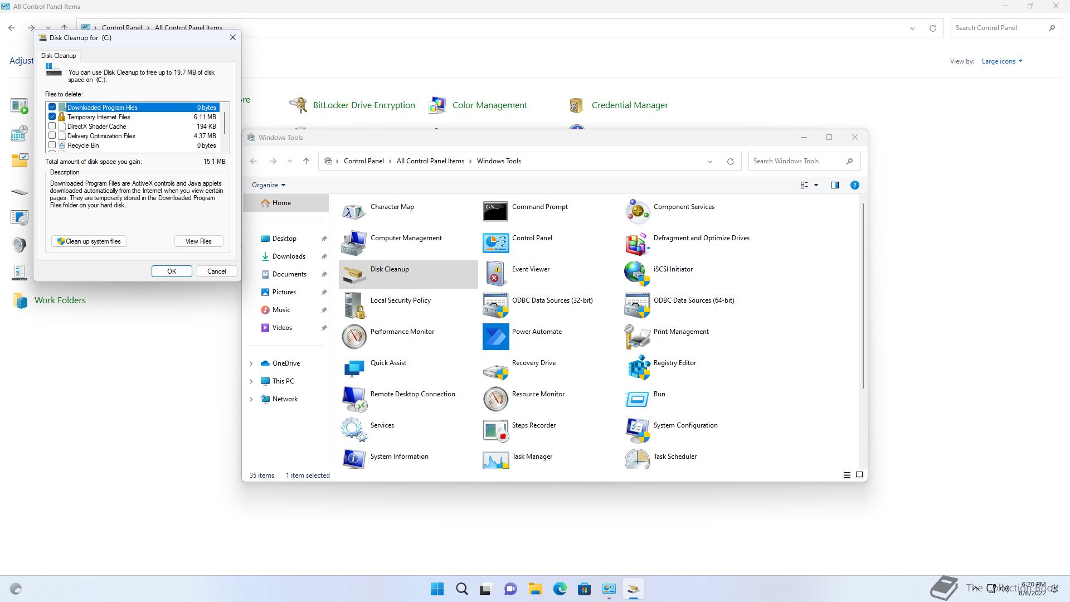This screenshot has height=602, width=1070.
Task: Open Windows Tools address history dropdown
Action: (709, 162)
